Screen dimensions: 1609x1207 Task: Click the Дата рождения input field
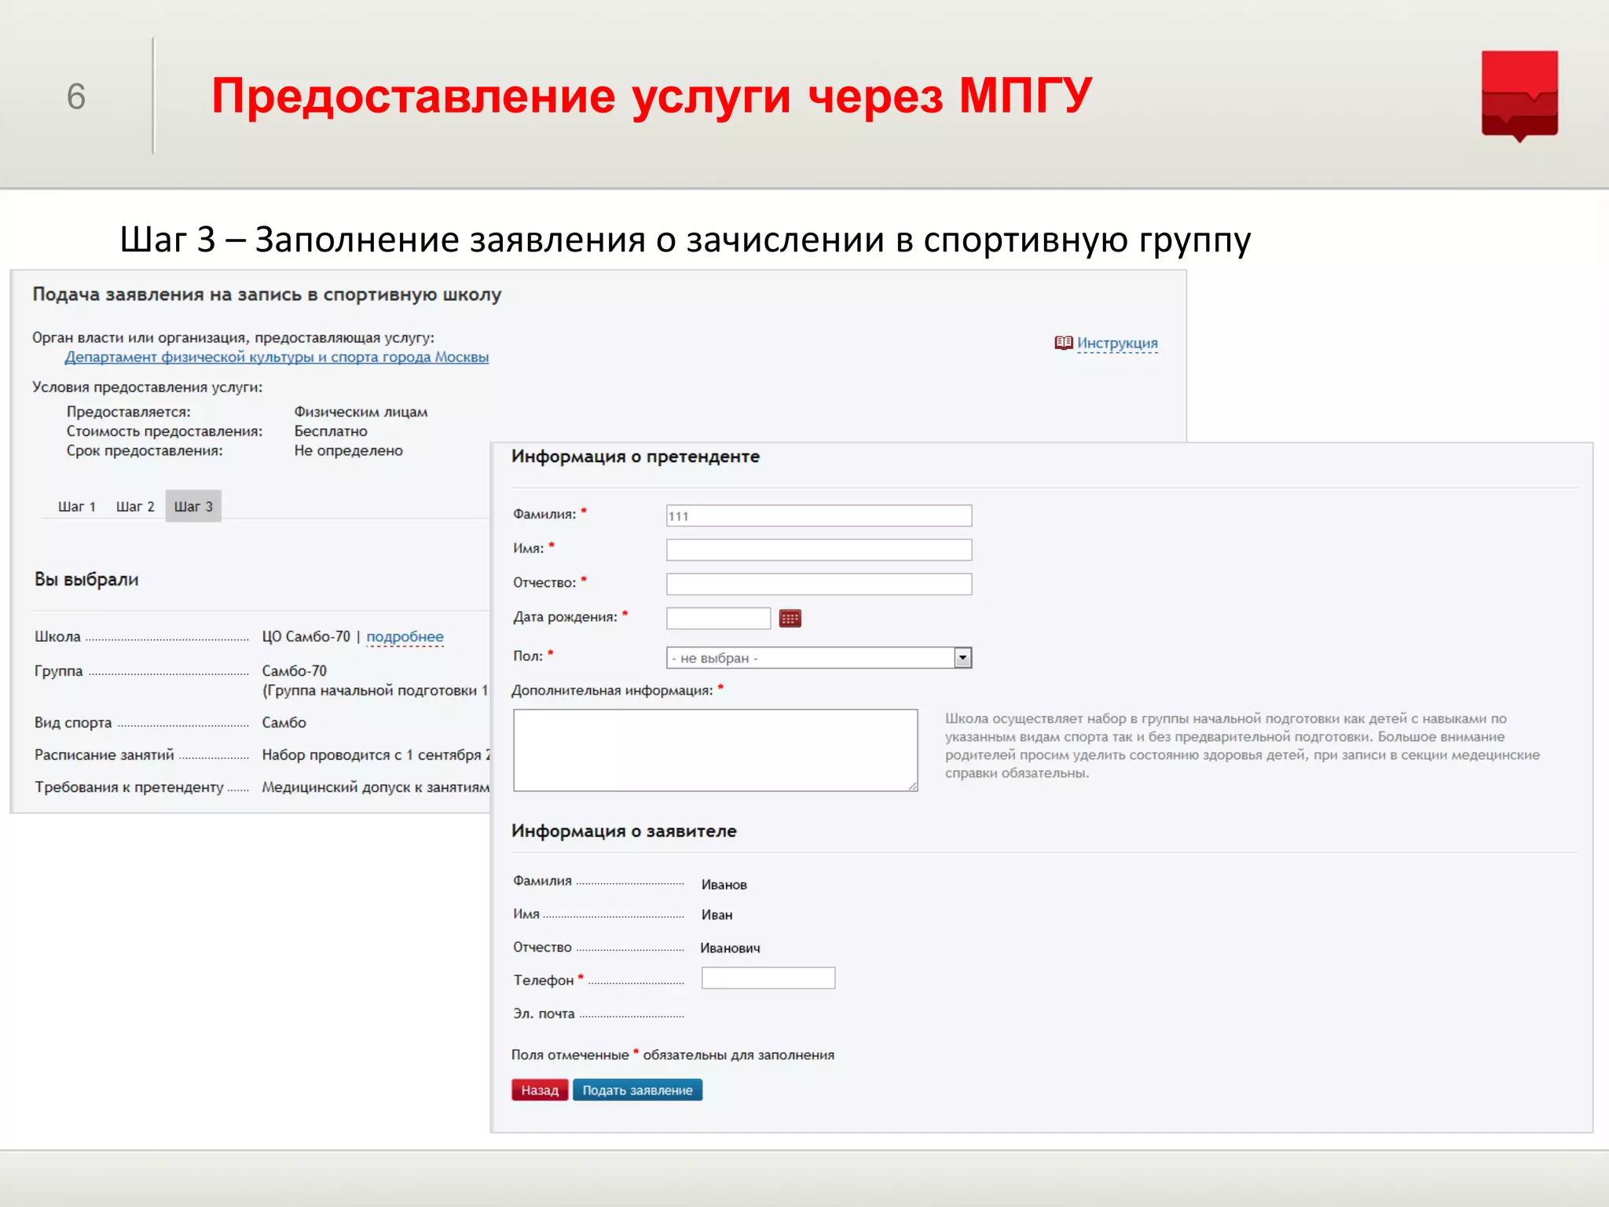718,618
